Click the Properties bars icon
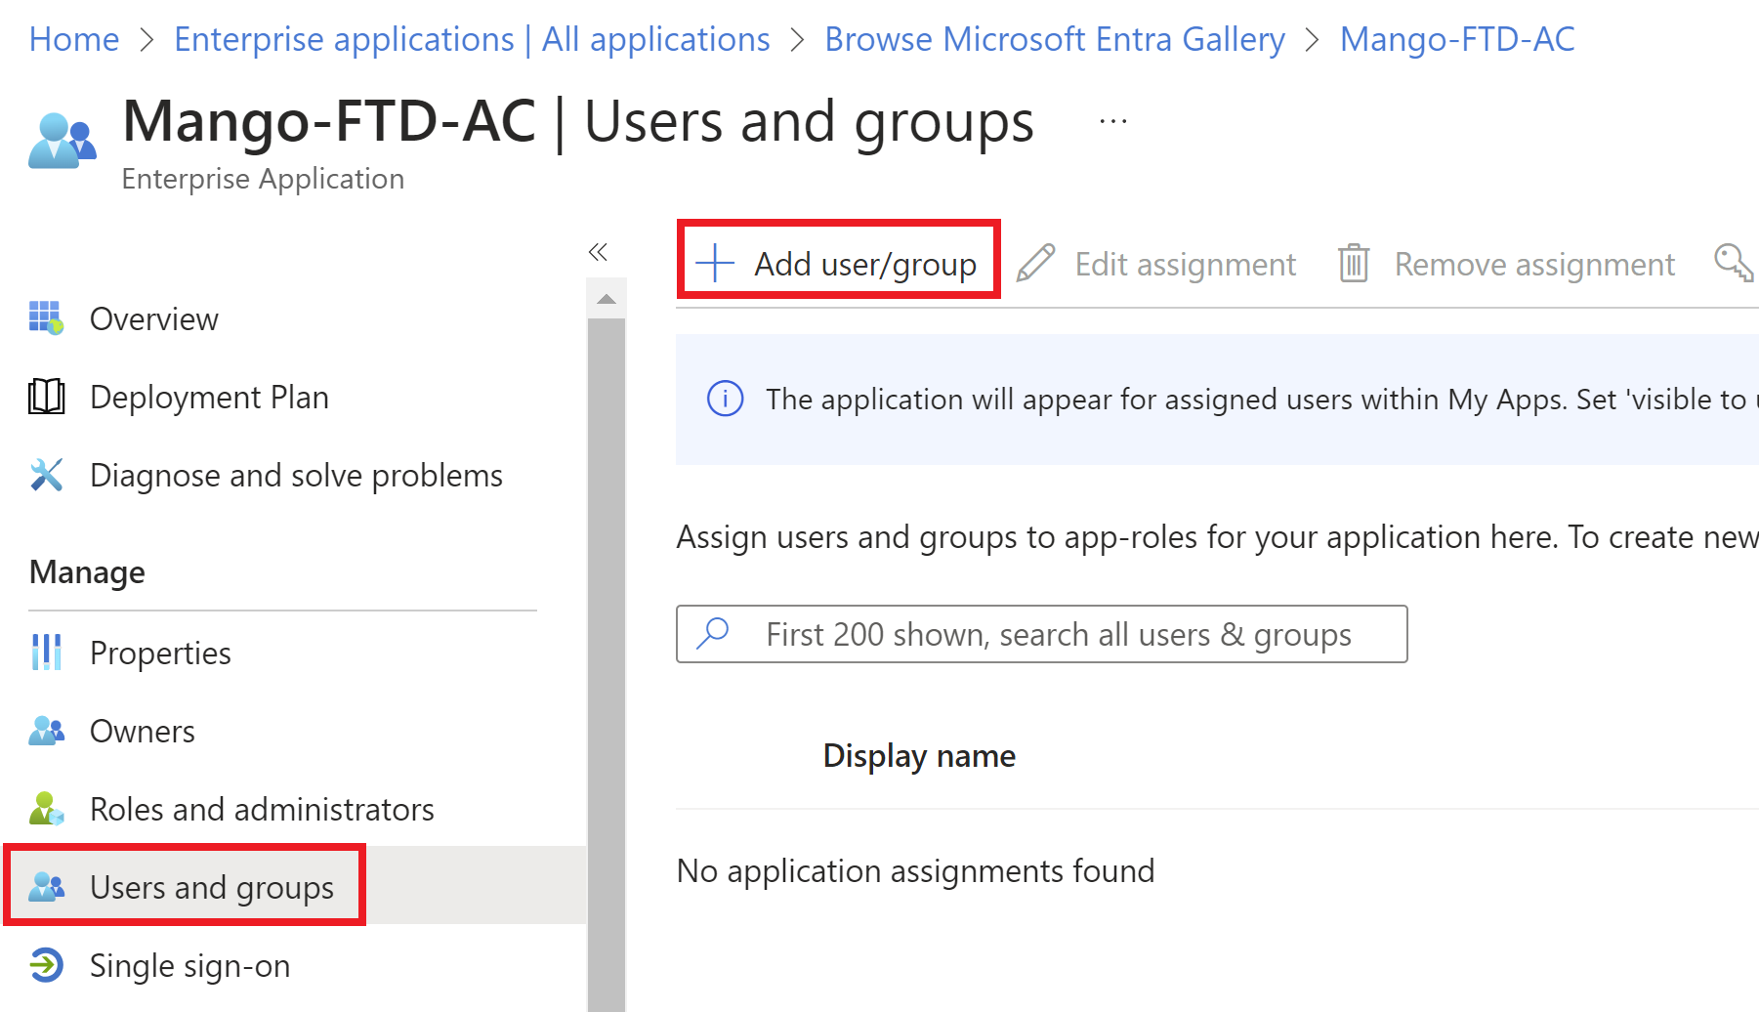Viewport: 1759px width, 1012px height. 46,653
